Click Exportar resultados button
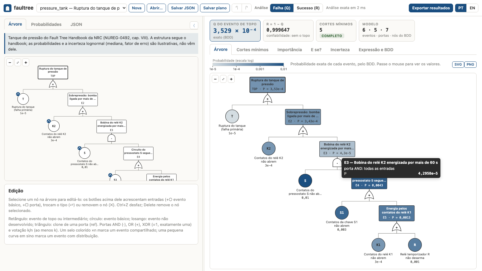The image size is (482, 271). pos(431,8)
